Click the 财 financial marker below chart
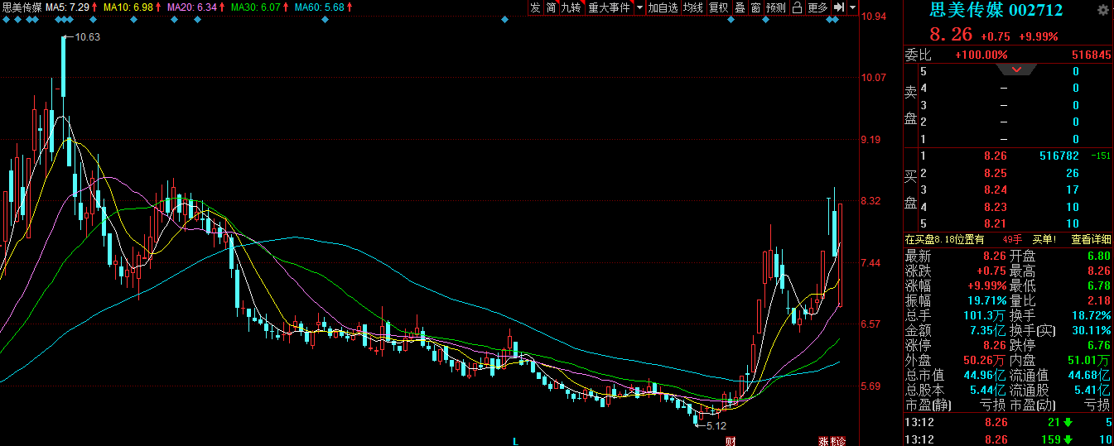The image size is (1114, 446). [731, 441]
